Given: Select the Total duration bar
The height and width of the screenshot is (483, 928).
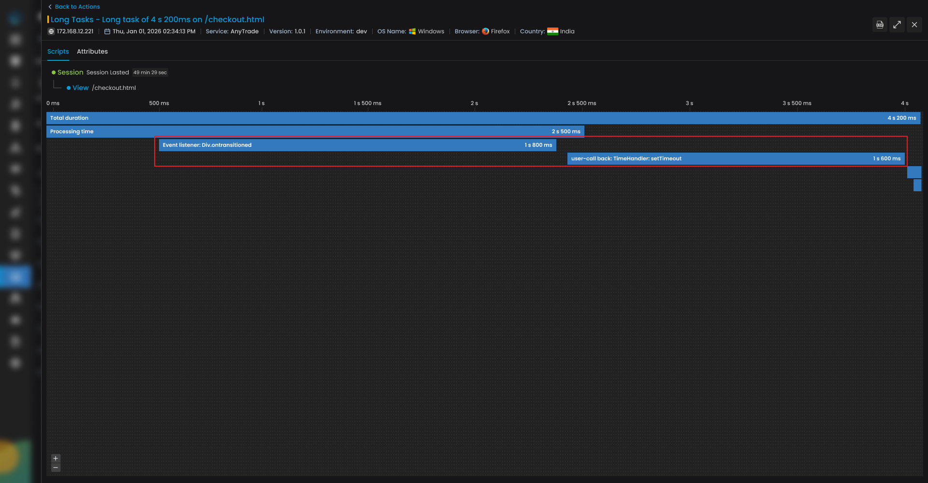Looking at the screenshot, I should click(483, 118).
